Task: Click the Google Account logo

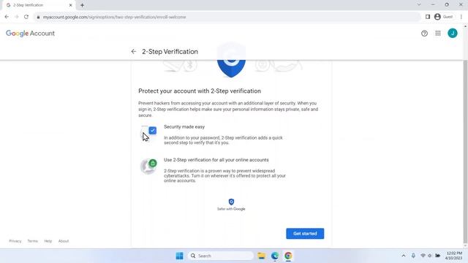Action: coord(30,34)
